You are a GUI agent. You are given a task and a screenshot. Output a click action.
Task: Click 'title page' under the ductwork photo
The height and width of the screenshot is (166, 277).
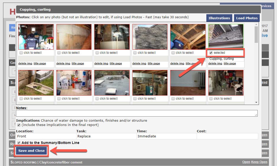click(116, 63)
